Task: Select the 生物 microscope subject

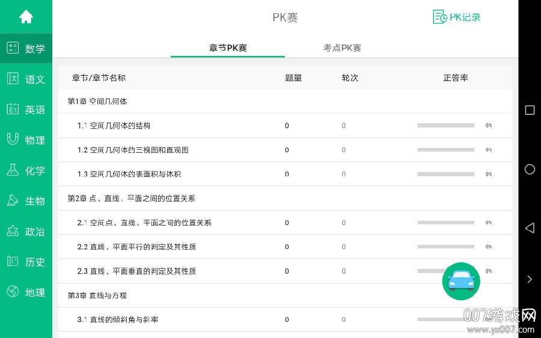Action: click(13, 201)
